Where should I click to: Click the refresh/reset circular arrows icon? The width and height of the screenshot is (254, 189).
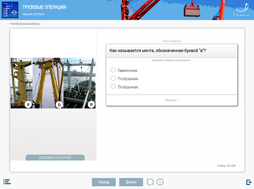(x=150, y=182)
